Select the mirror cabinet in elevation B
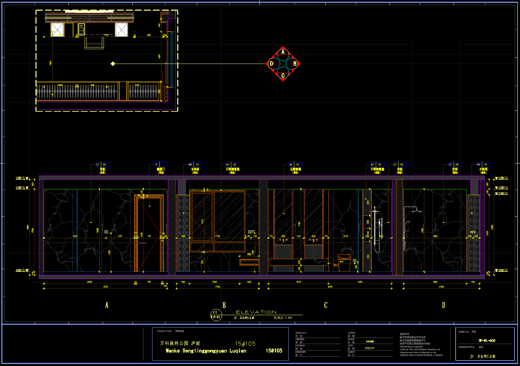This screenshot has height=366, width=520. [x=217, y=221]
